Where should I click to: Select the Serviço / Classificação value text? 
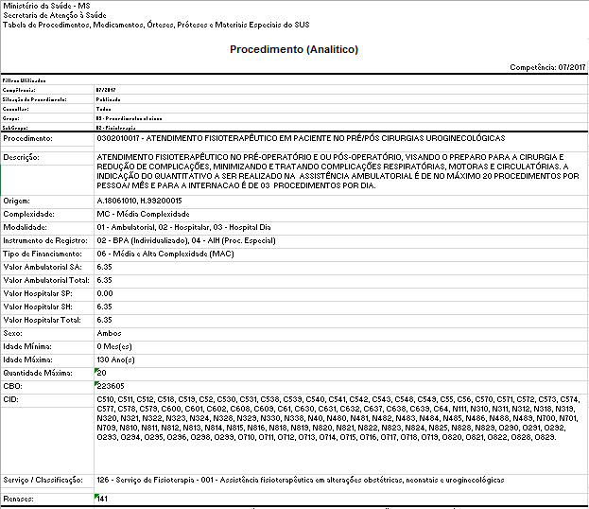point(300,480)
